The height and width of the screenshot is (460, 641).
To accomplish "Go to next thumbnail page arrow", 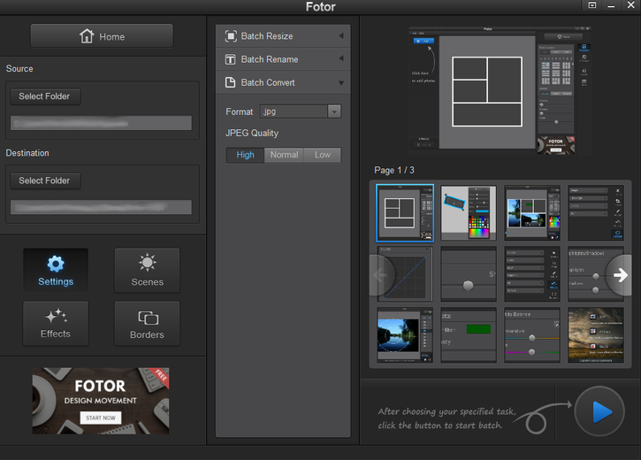I will pyautogui.click(x=621, y=275).
